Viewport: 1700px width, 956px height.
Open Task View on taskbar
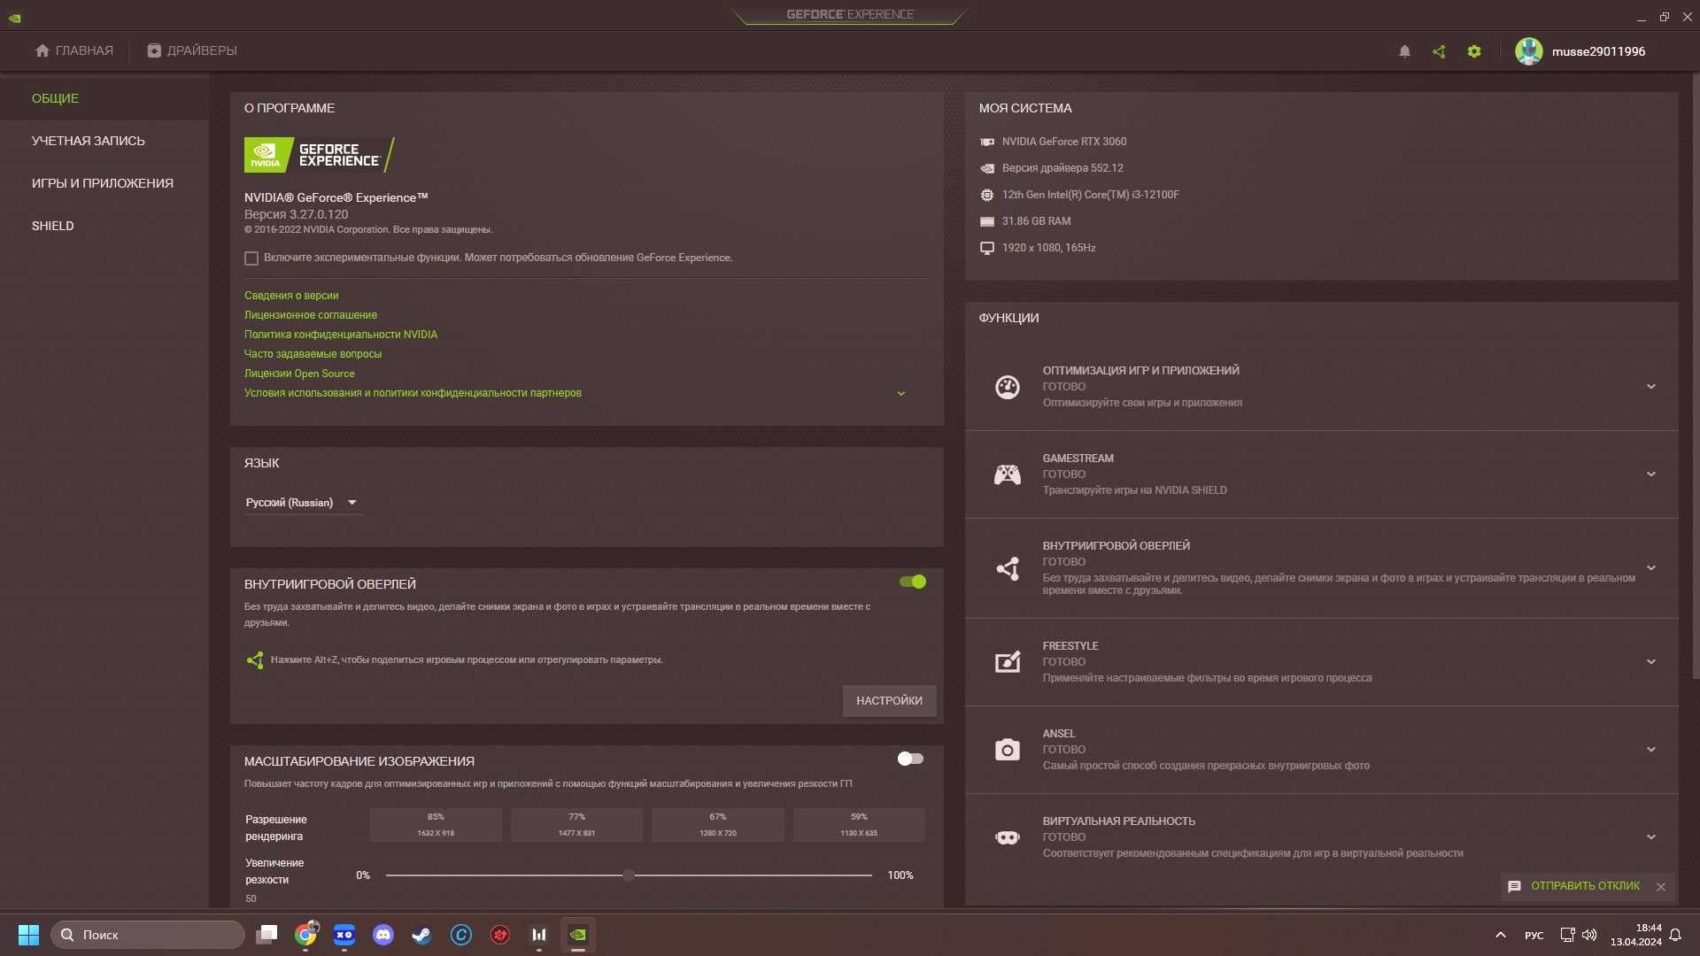[x=267, y=935]
